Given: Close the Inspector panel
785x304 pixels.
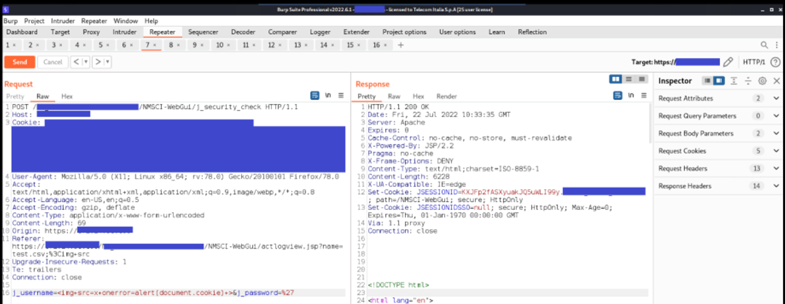Looking at the screenshot, I should (776, 81).
